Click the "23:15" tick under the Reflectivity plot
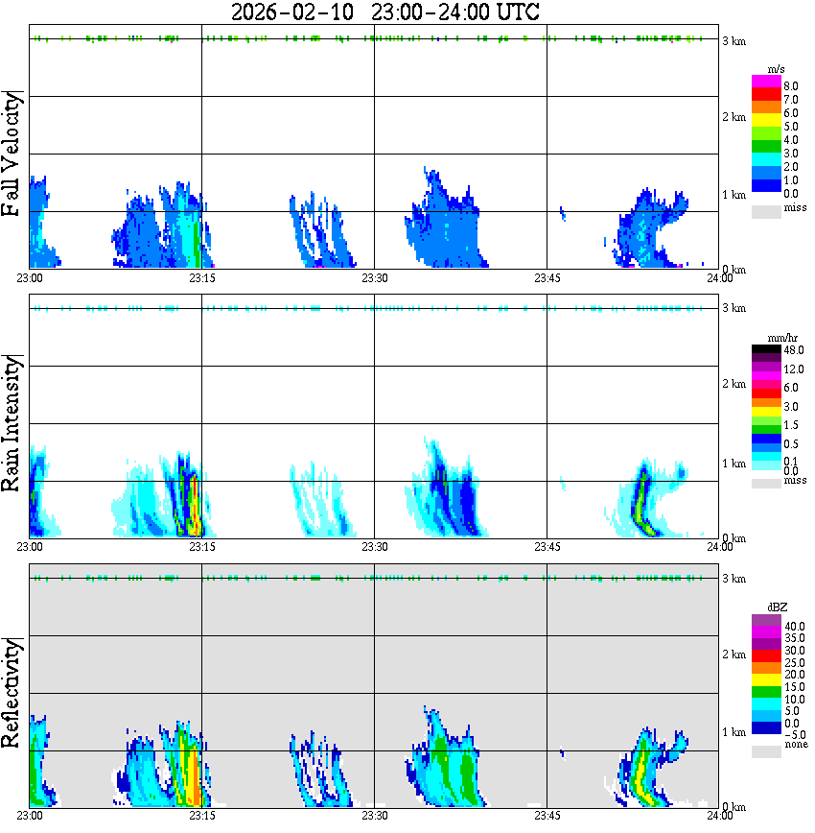Viewport: 815px width, 833px height. coord(202,816)
